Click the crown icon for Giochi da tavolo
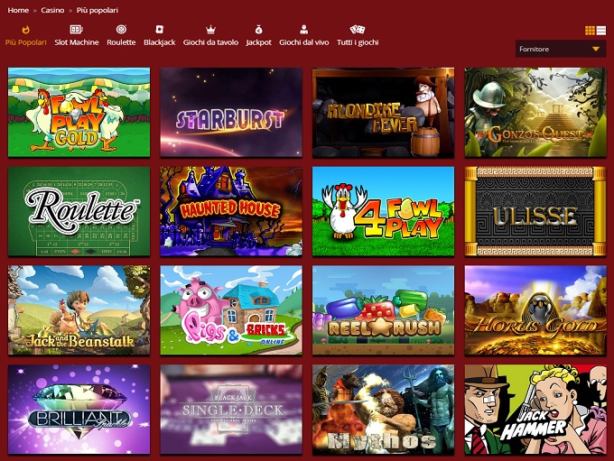Screen dimensions: 614x461 click(210, 30)
